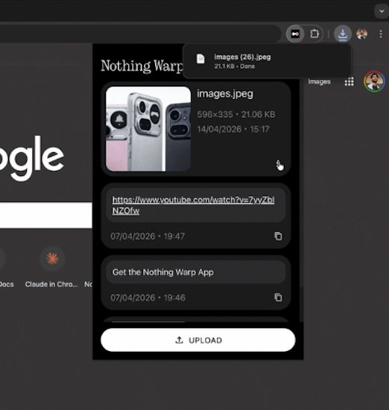Open the Chrome downloads icon
This screenshot has width=389, height=410.
(343, 34)
